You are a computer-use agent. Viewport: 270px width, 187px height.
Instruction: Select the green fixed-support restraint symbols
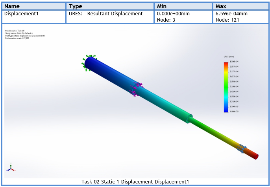89,63
